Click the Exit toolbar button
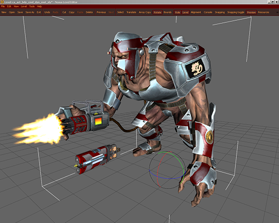The image size is (279, 223). 39,12
